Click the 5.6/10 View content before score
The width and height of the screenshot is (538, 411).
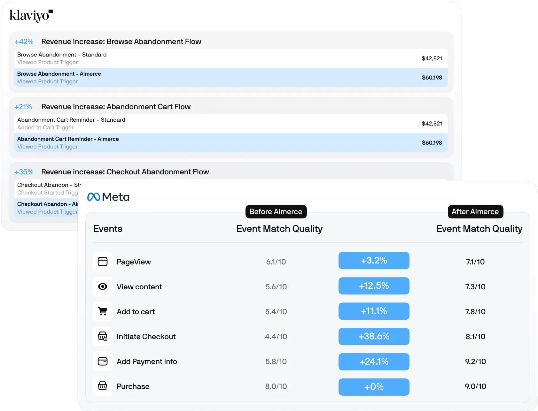click(x=276, y=287)
